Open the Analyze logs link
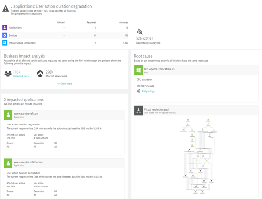This screenshot has height=199, width=262. [148, 91]
